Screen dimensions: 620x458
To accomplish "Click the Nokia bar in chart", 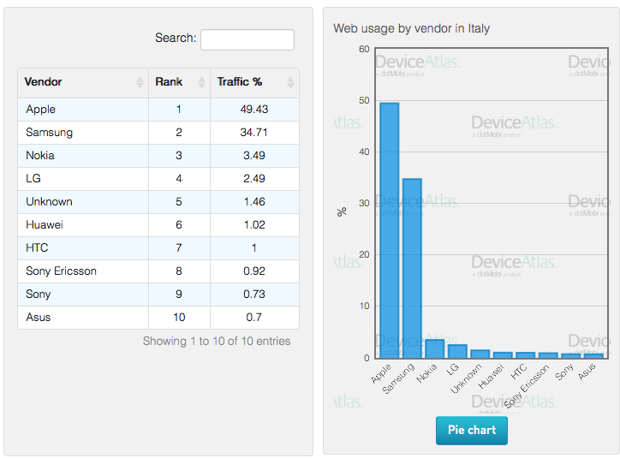I will 434,349.
